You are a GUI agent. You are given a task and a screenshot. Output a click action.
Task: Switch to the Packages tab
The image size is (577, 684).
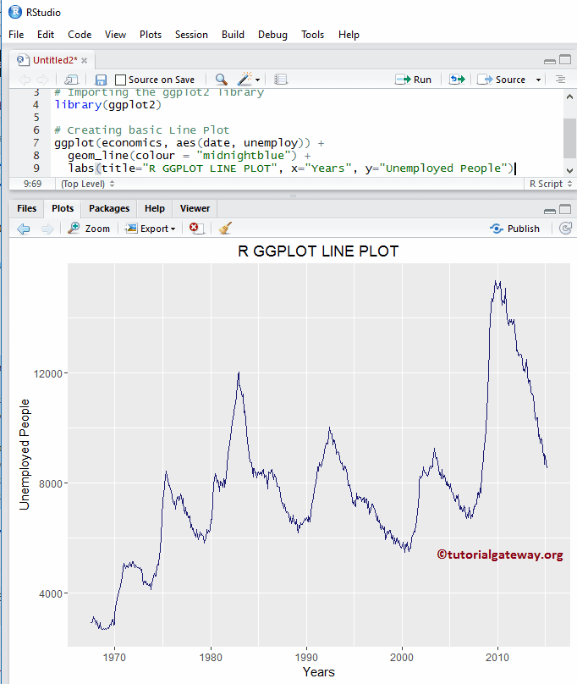click(109, 208)
